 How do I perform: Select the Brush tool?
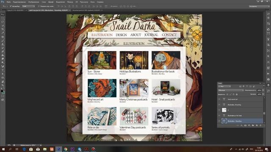[3, 41]
